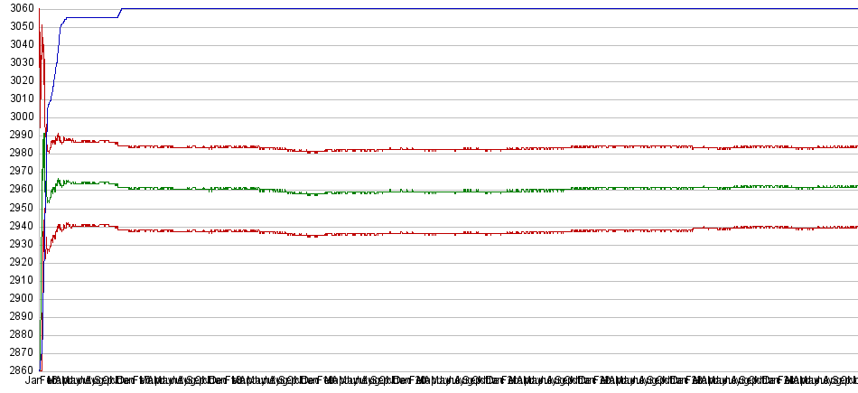Select the horizontal gridline at 3020
858x393 pixels.
click(452, 81)
